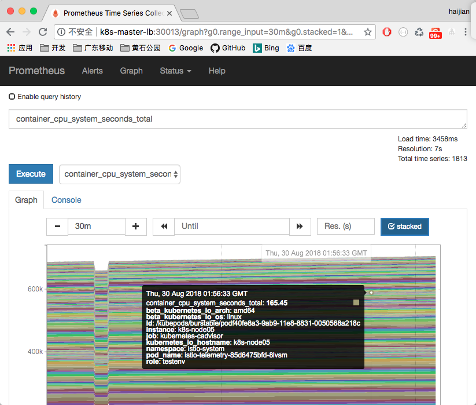Click the haijian profile name
Image resolution: width=476 pixels, height=405 pixels.
[x=459, y=12]
